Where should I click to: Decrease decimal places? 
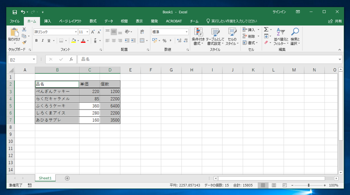coord(186,40)
